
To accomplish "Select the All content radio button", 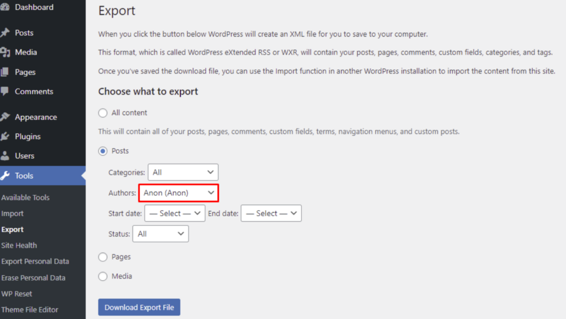I will (103, 113).
